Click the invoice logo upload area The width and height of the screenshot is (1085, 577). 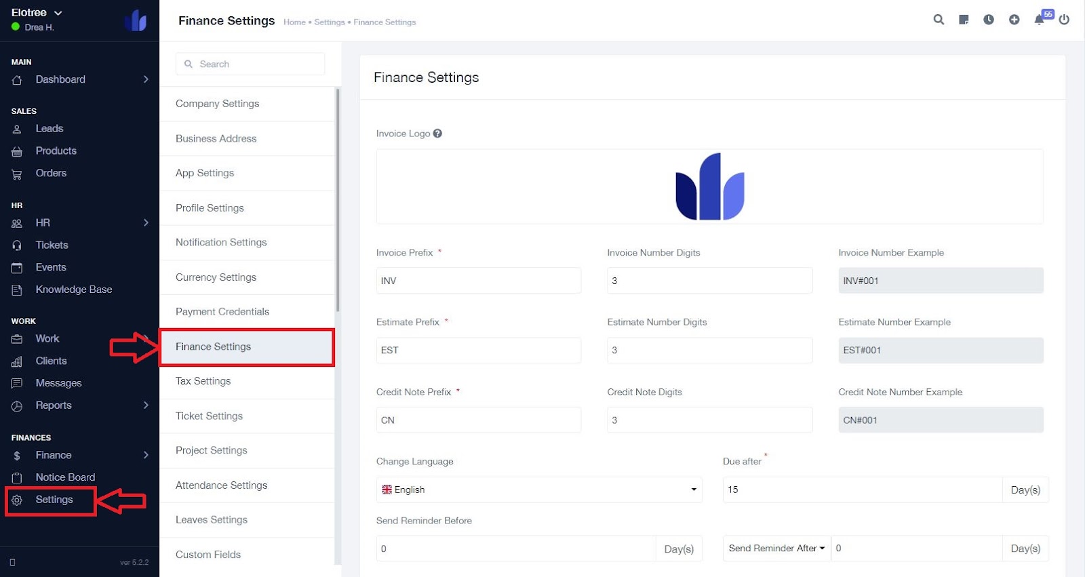(710, 186)
